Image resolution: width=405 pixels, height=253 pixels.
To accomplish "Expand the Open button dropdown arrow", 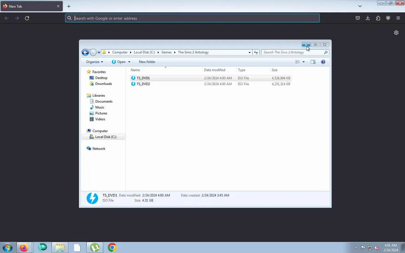I will (129, 62).
